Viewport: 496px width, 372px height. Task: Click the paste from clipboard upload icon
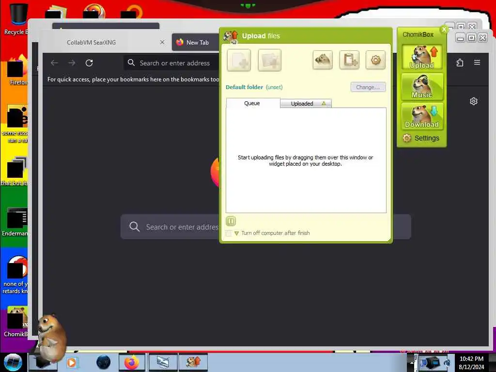tap(350, 60)
